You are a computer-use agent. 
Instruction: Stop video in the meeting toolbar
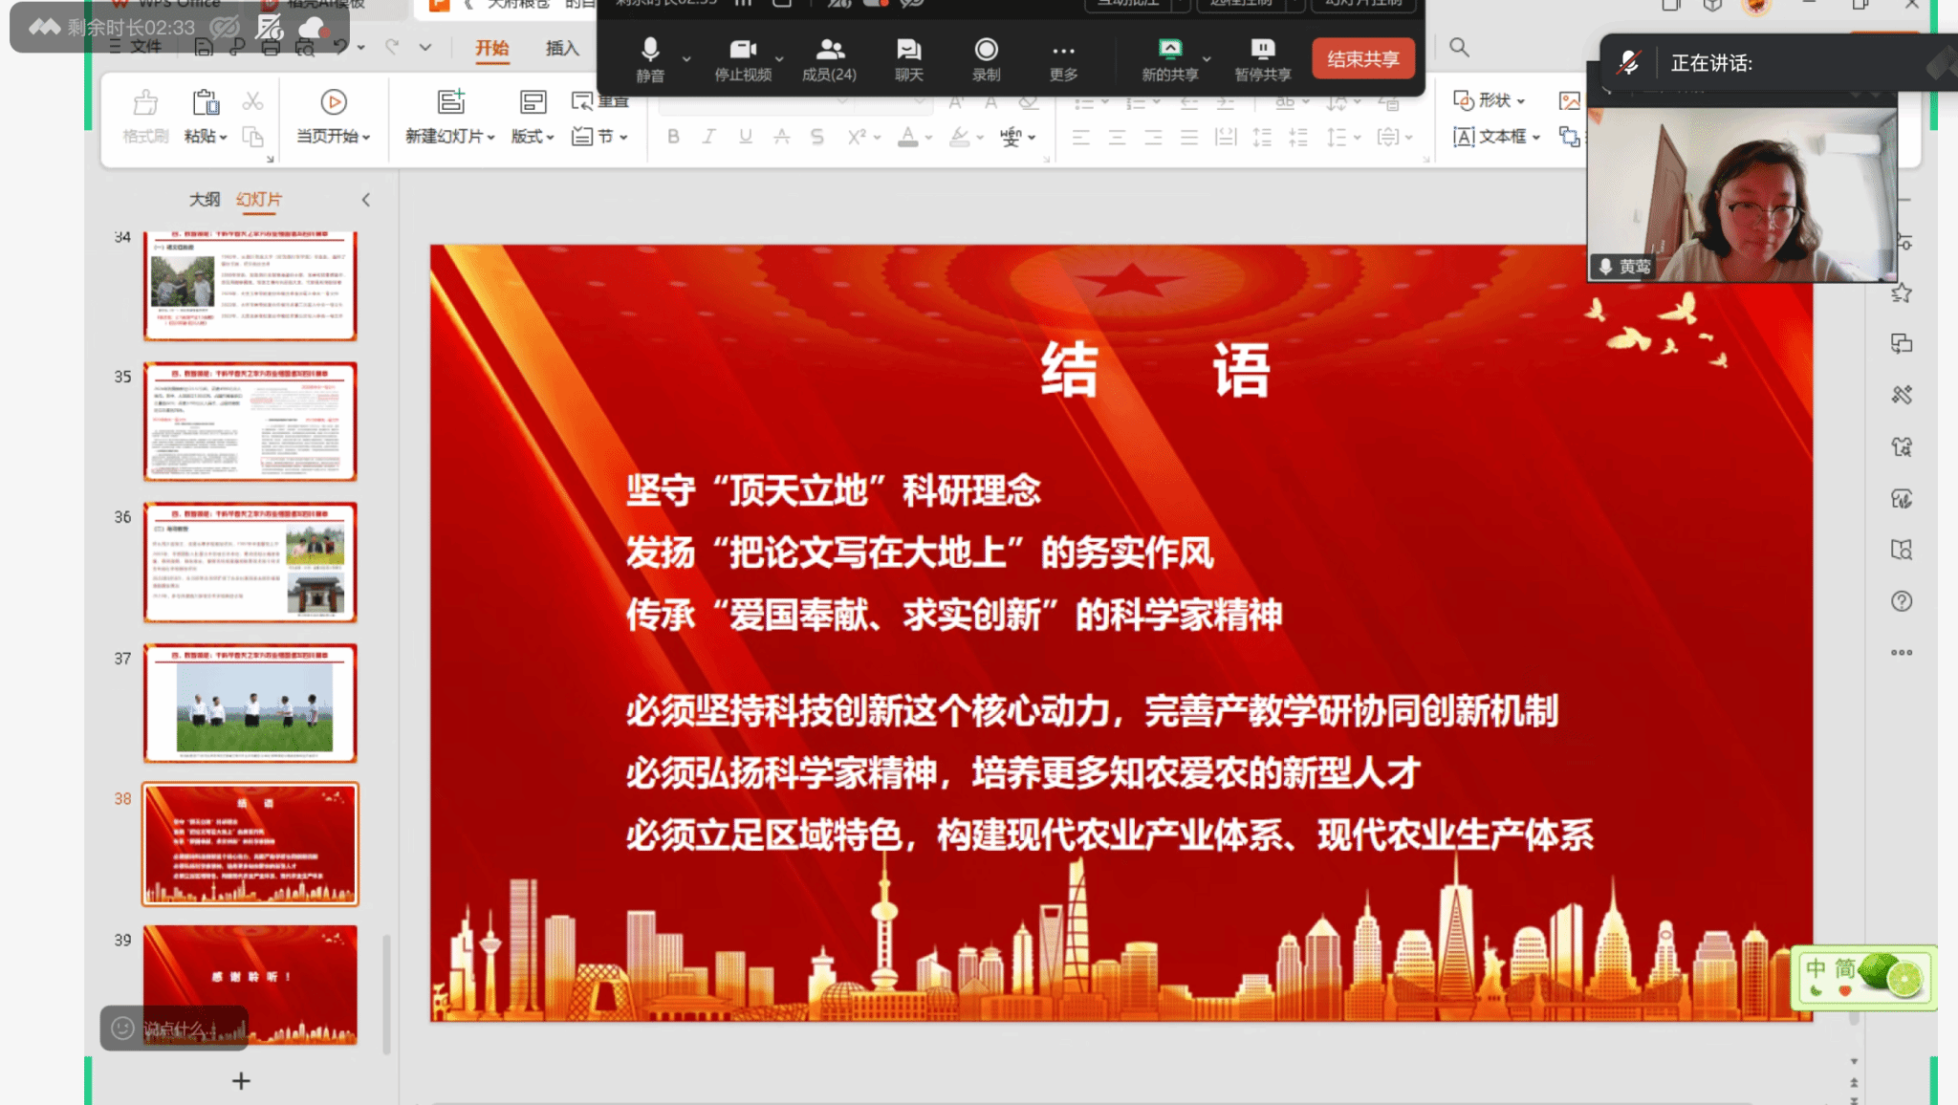click(743, 59)
